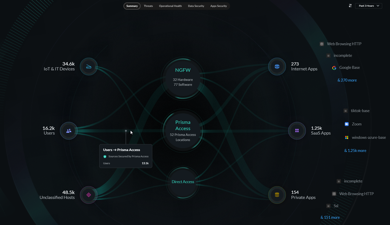This screenshot has width=390, height=225.
Task: Open the Data Security tab
Action: coord(196,6)
